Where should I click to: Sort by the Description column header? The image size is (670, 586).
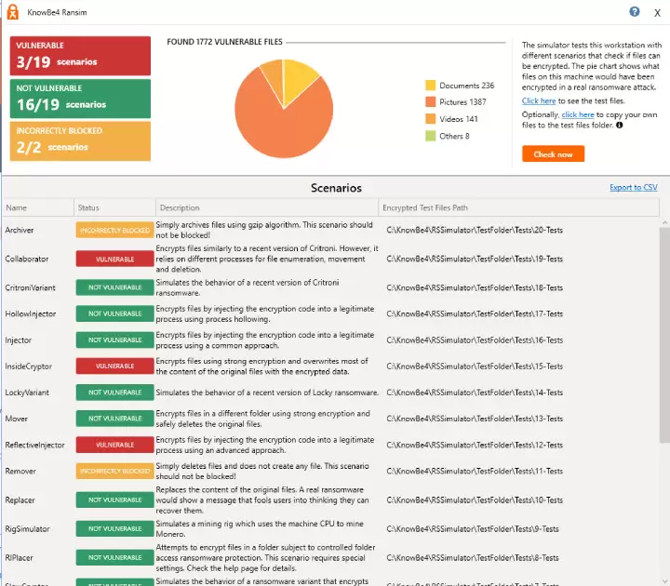point(267,207)
